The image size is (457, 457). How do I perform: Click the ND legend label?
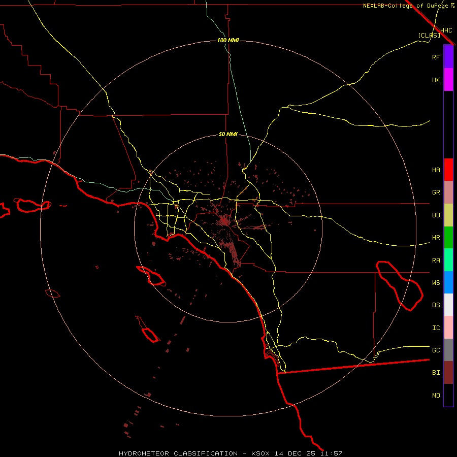coord(436,396)
